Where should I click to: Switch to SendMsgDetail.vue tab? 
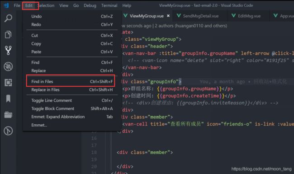[x=200, y=16]
